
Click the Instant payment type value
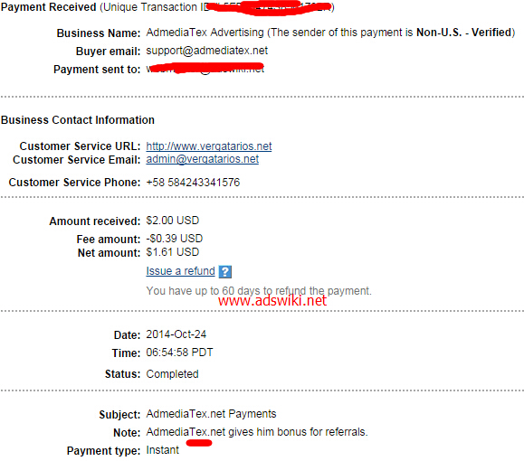pos(163,450)
